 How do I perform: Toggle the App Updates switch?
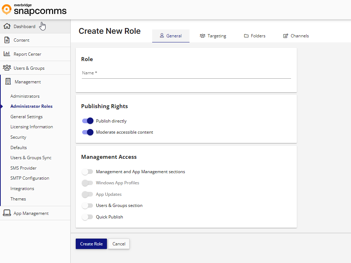click(x=87, y=194)
